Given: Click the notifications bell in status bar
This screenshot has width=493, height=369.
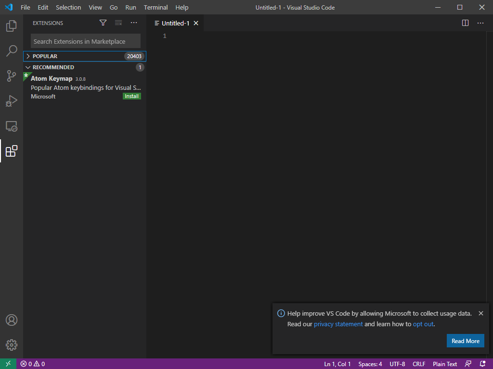Looking at the screenshot, I should point(482,364).
